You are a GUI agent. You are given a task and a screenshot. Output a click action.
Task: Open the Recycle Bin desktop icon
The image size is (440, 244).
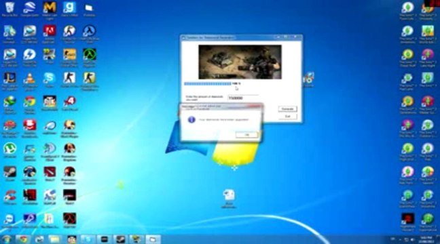(10, 7)
